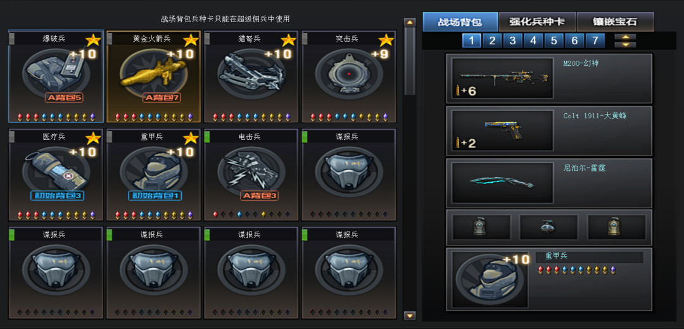
Task: Open the 尼泊尔-雷霆 knife slot
Action: click(x=548, y=183)
